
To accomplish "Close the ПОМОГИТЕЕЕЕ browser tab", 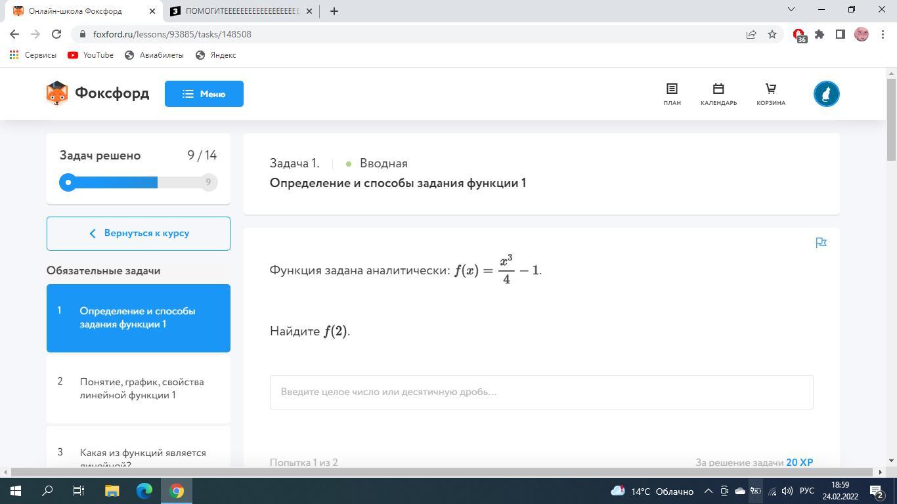I will pos(308,11).
